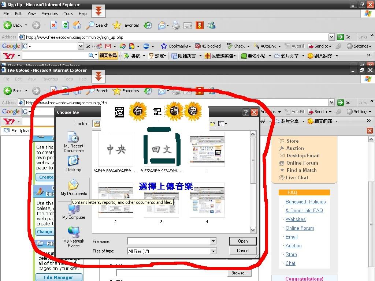Open View menu in Sign Up window

point(31,14)
